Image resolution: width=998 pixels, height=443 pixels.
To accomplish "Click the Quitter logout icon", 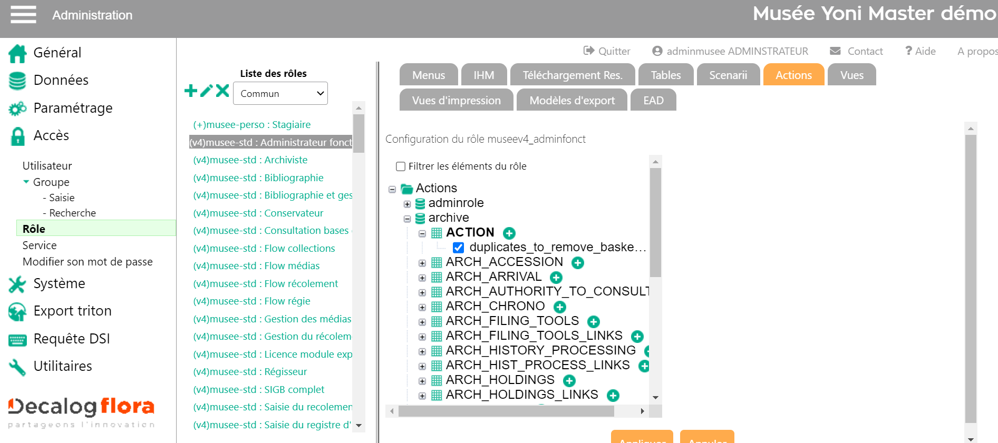I will pyautogui.click(x=588, y=51).
